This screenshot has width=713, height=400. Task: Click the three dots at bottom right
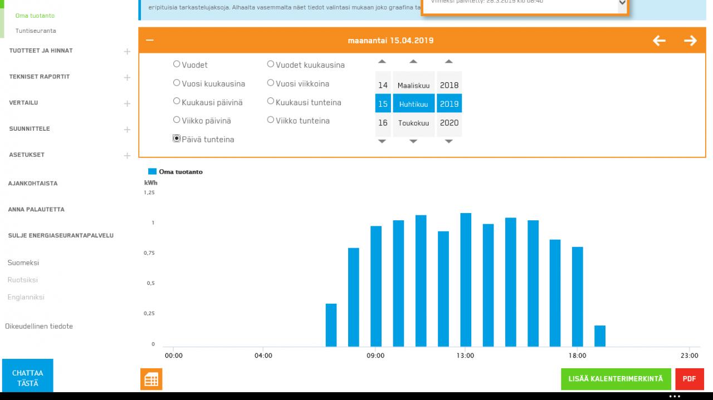pyautogui.click(x=675, y=396)
